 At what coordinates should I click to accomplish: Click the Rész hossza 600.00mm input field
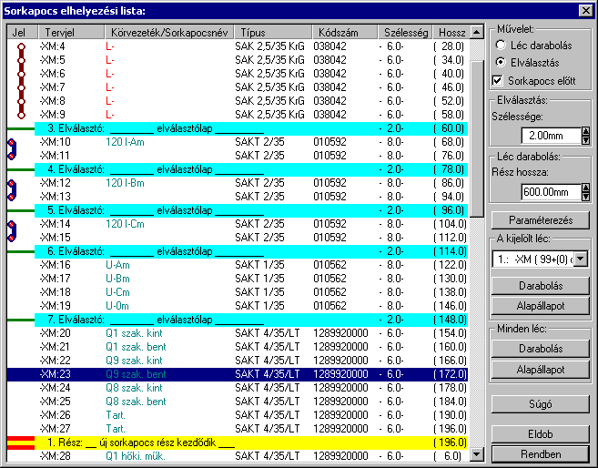[551, 192]
